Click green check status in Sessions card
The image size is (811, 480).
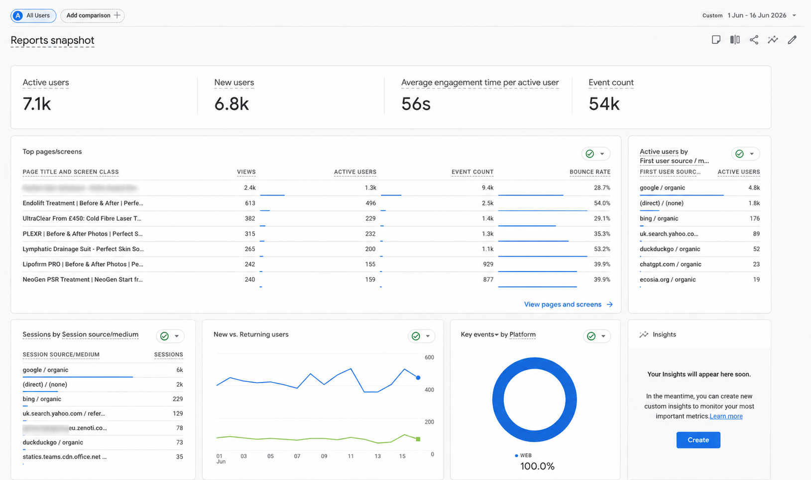(x=164, y=336)
